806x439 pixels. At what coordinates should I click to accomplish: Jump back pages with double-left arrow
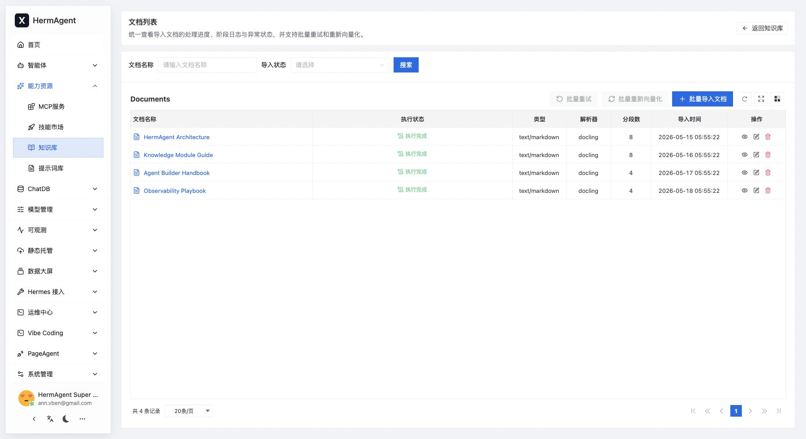pos(707,411)
